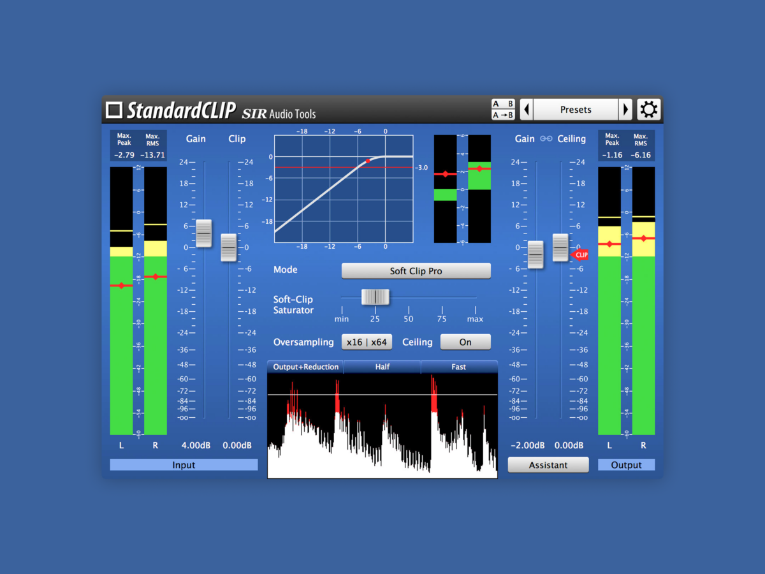Viewport: 765px width, 574px height.
Task: Click the 'max' tick under saturator slider
Action: point(475,319)
